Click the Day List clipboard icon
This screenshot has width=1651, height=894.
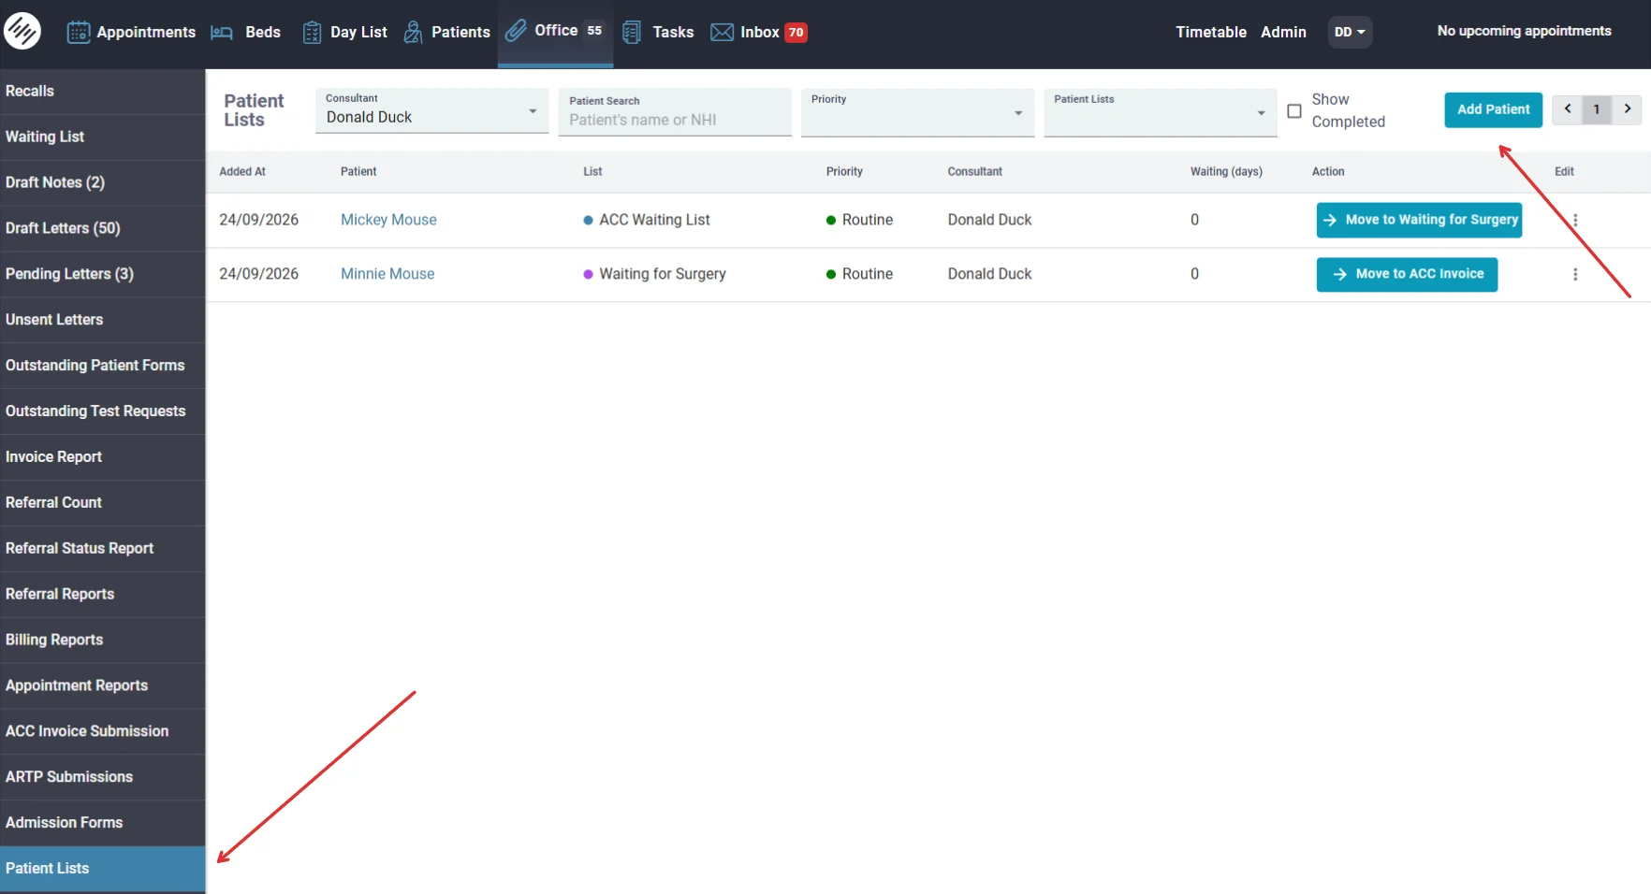(312, 33)
